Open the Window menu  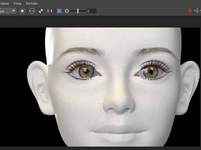(x=4, y=3)
